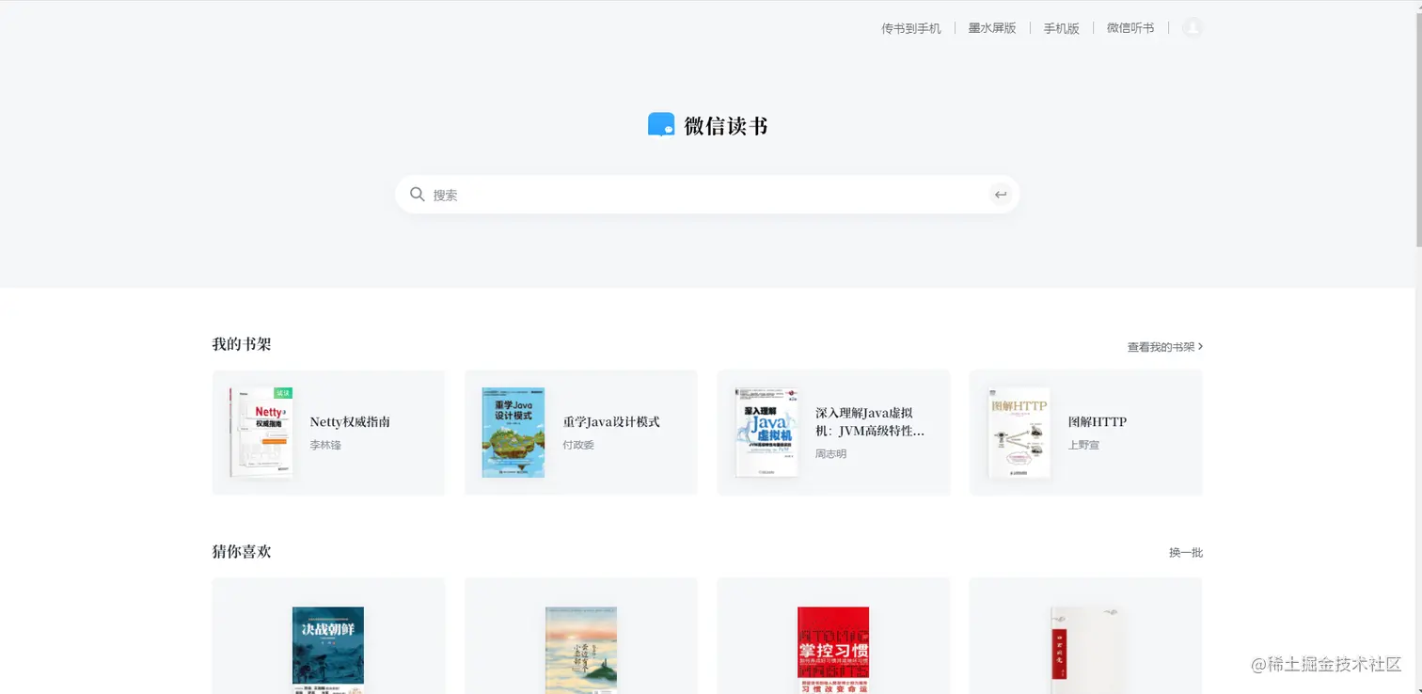Viewport: 1422px width, 694px height.
Task: Open the recommended book with white and red cover
Action: click(x=1086, y=651)
